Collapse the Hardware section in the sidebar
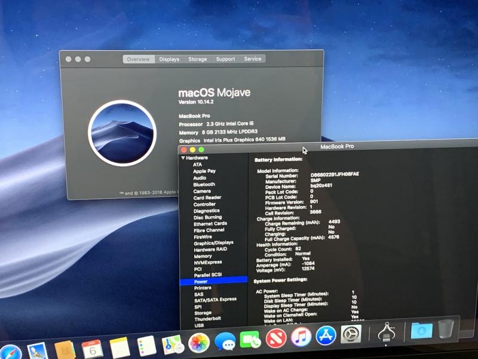Screen dimensions: 478x359 pos(183,158)
